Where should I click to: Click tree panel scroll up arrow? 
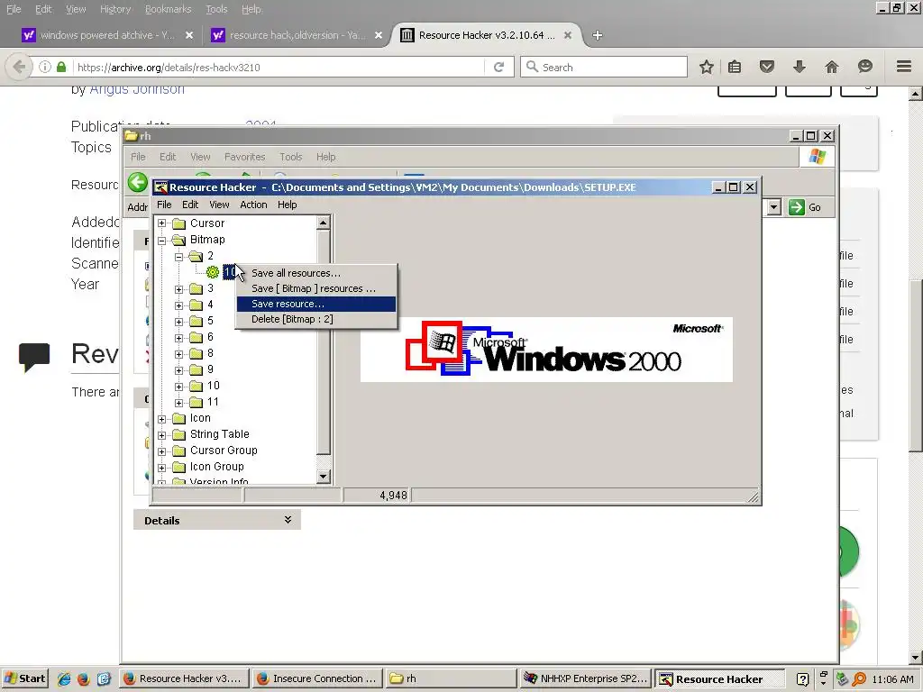pyautogui.click(x=324, y=223)
